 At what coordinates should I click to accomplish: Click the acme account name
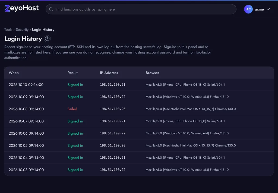(259, 9)
